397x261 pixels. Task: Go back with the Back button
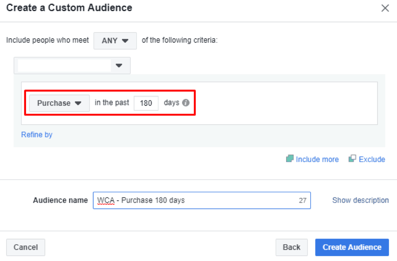(291, 247)
